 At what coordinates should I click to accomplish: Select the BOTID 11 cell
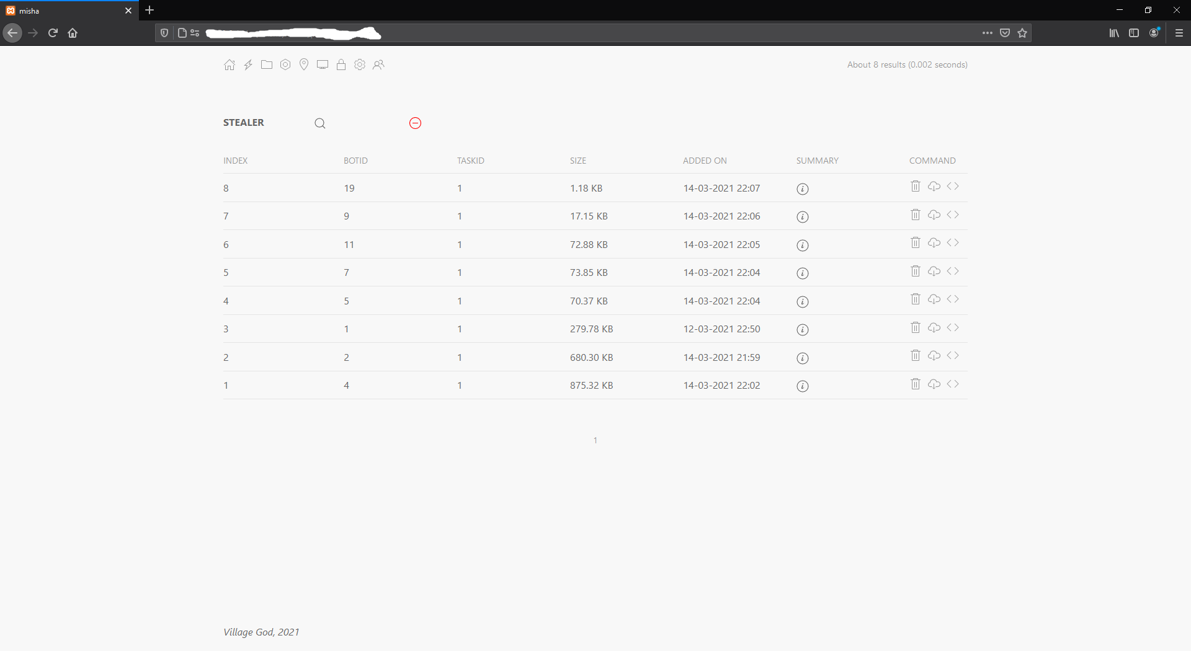tap(349, 245)
